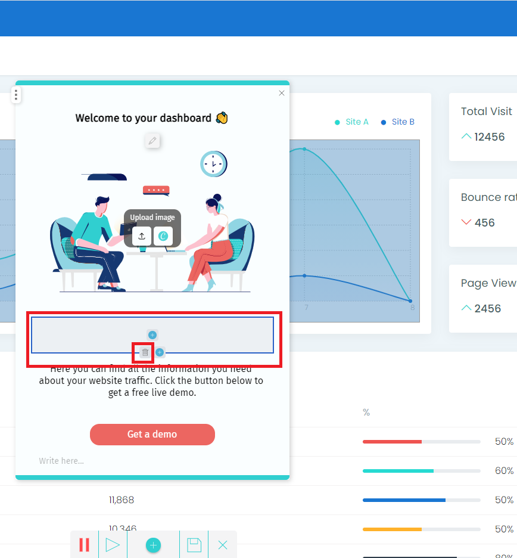Image resolution: width=517 pixels, height=558 pixels.
Task: Click the plus icon inside the empty block
Action: (152, 335)
